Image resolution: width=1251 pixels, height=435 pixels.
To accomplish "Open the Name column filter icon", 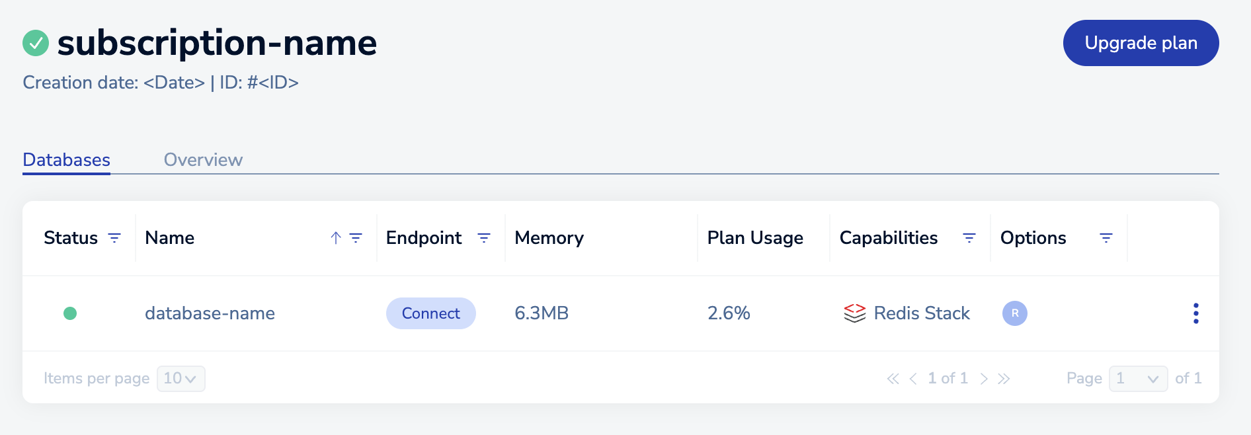I will 356,238.
